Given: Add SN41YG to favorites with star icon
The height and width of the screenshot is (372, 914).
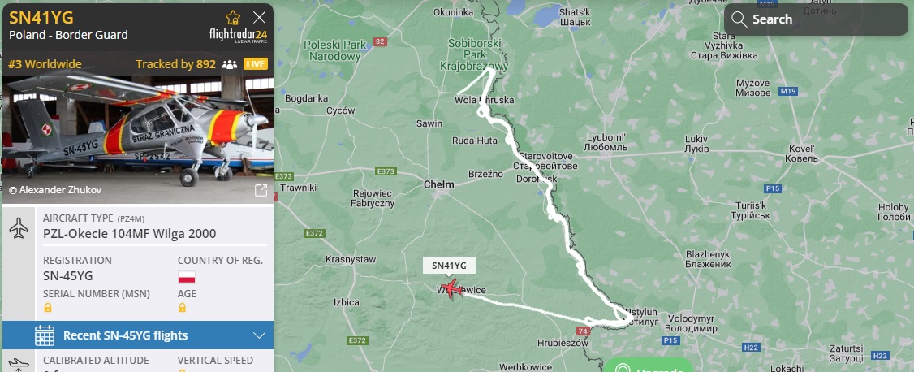Looking at the screenshot, I should 233,18.
